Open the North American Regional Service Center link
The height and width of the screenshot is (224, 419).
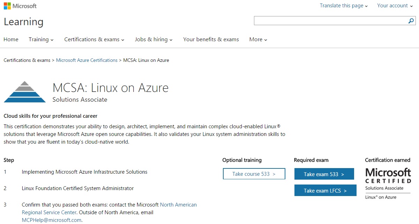click(x=178, y=205)
